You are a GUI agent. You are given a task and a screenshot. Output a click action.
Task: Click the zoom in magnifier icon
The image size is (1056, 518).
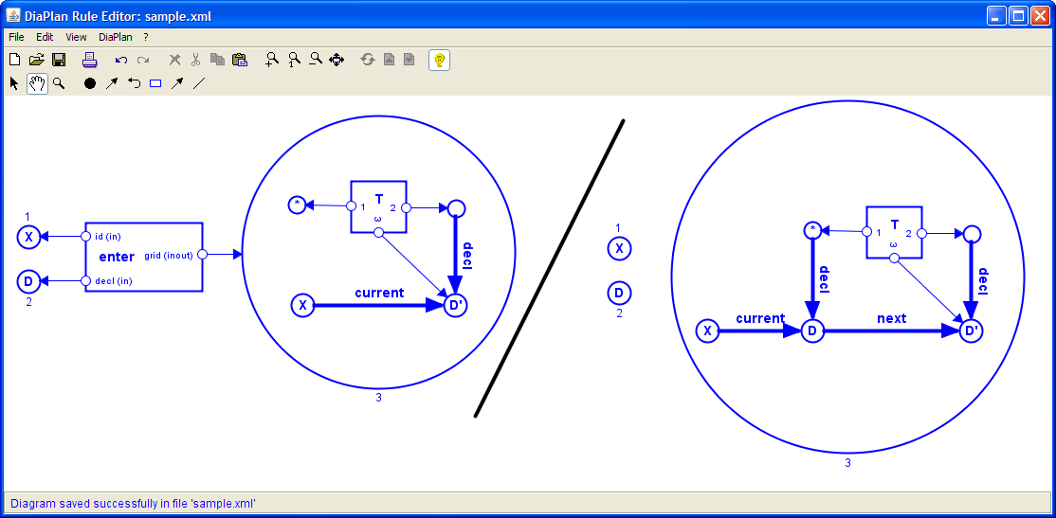click(x=272, y=60)
